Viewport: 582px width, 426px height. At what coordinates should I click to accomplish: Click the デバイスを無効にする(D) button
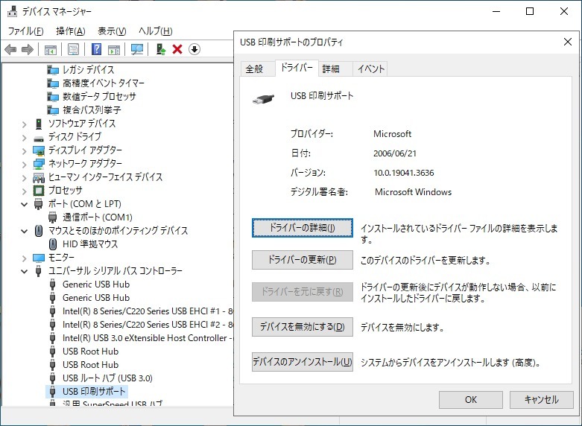[302, 327]
